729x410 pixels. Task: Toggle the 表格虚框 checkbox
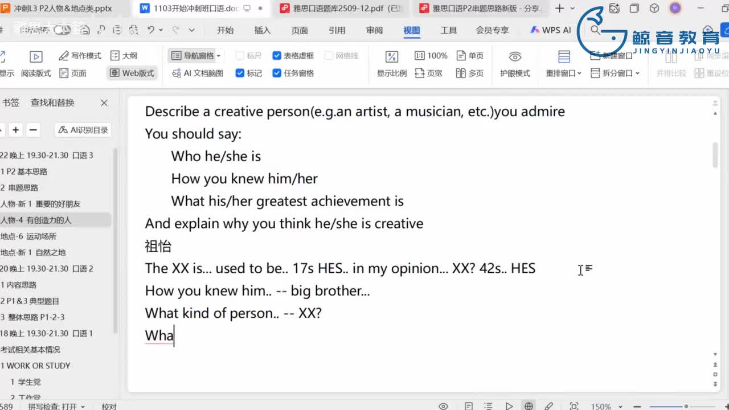click(293, 56)
